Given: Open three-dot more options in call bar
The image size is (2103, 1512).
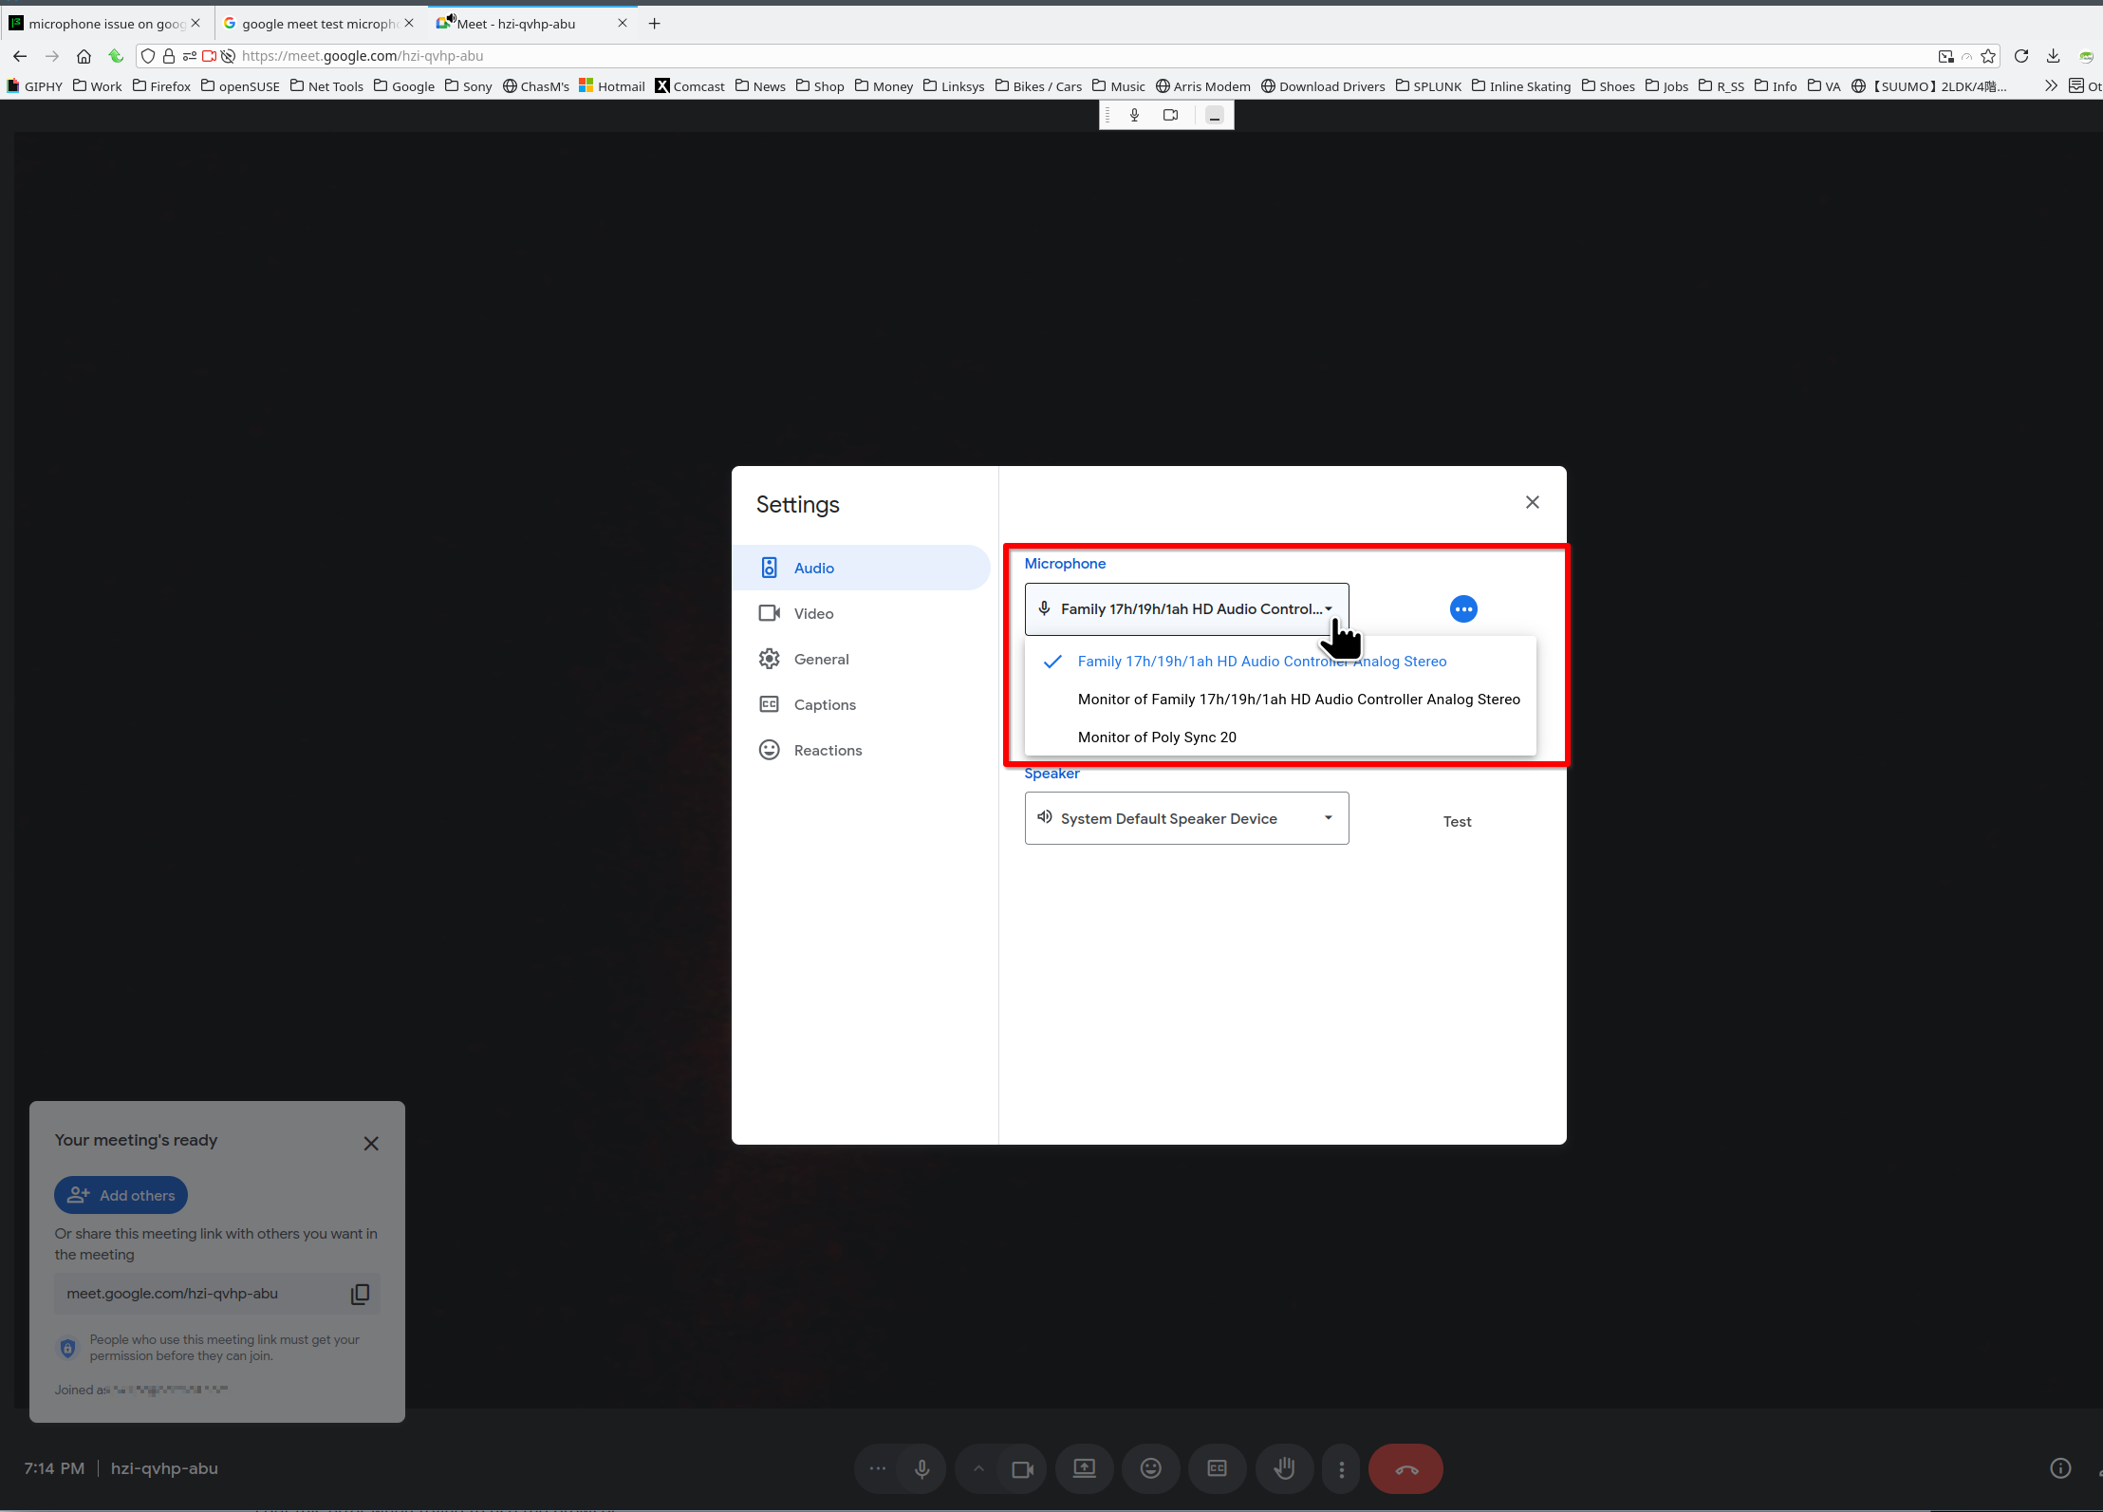Looking at the screenshot, I should tap(1341, 1469).
